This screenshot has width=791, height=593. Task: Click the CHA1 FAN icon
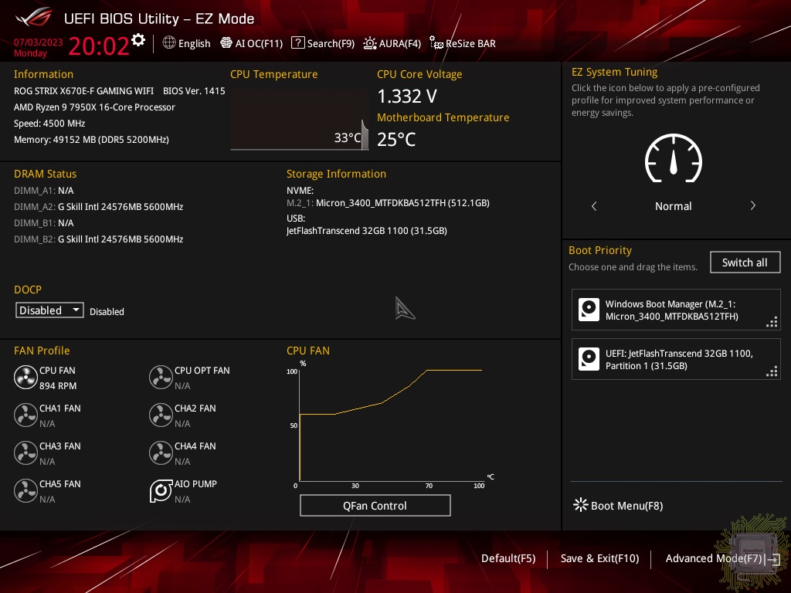click(25, 415)
